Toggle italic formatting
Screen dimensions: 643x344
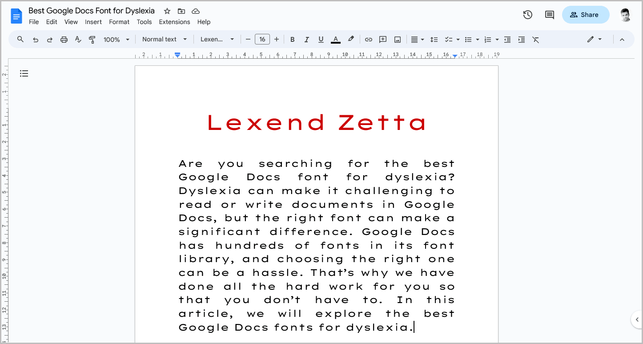click(x=306, y=40)
